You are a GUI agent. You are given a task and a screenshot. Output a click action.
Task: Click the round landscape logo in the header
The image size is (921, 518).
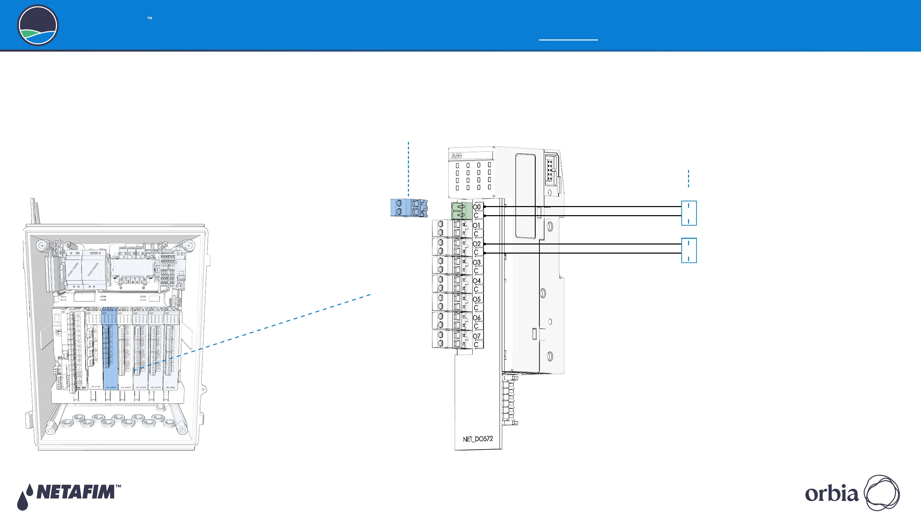pos(38,25)
